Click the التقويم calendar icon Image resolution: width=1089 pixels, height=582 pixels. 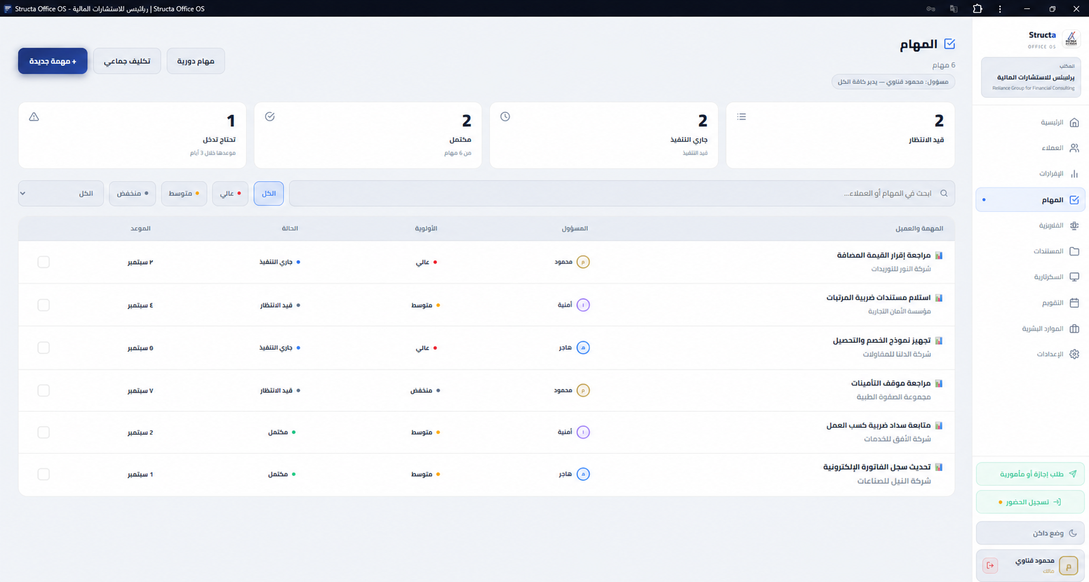[x=1074, y=303]
